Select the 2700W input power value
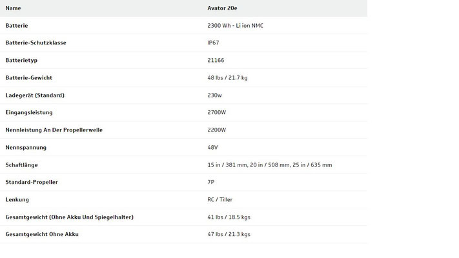 (217, 112)
